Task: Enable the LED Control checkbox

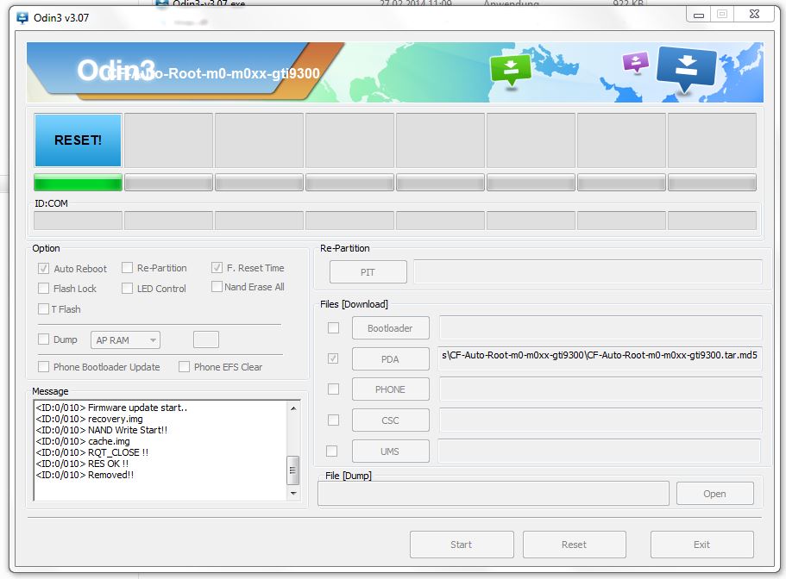Action: [x=128, y=289]
